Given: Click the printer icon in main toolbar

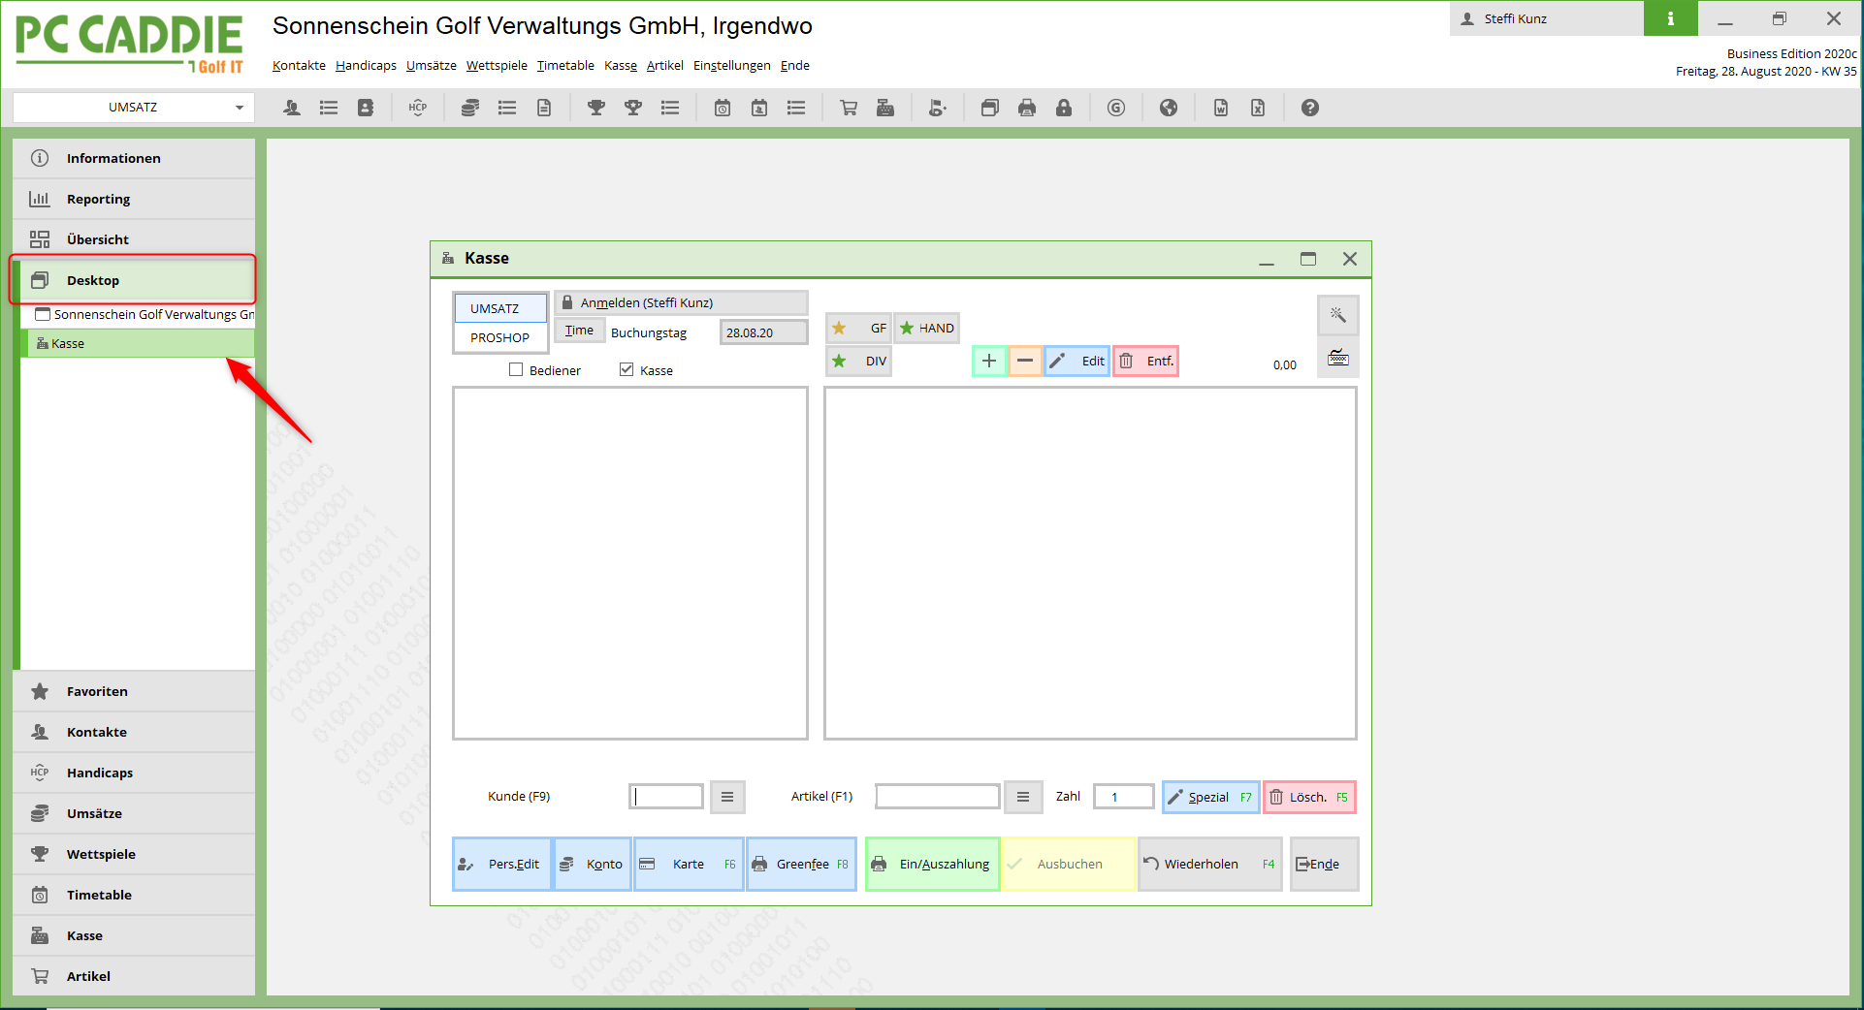Looking at the screenshot, I should (1027, 108).
